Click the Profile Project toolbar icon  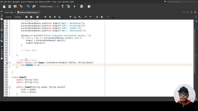[89, 6]
